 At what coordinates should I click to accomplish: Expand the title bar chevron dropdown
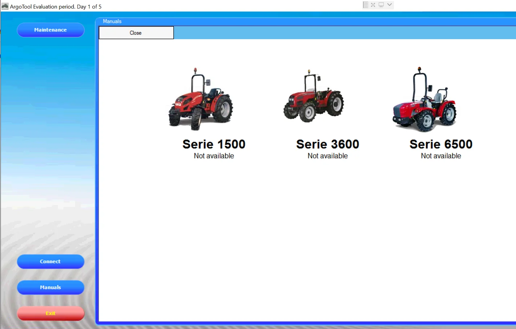(390, 5)
